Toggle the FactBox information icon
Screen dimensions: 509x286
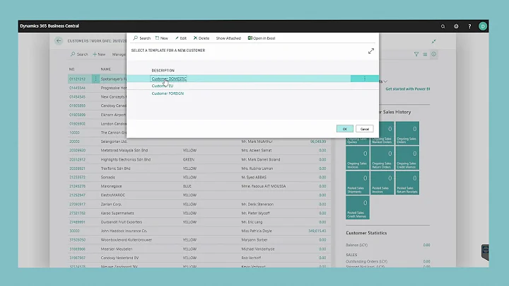tap(433, 55)
